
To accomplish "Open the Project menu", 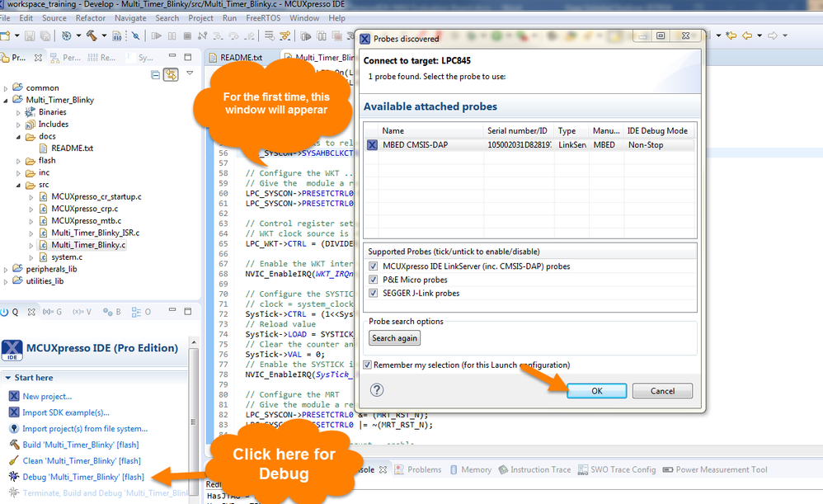I will tap(200, 18).
